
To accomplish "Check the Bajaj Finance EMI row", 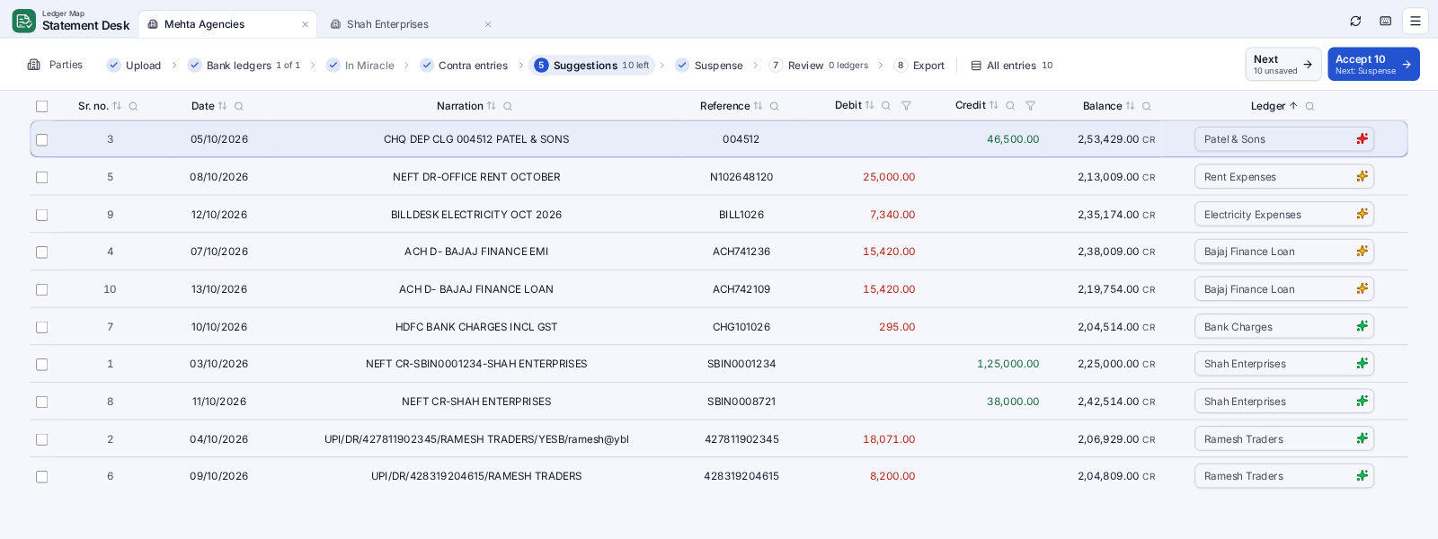I will click(x=41, y=252).
